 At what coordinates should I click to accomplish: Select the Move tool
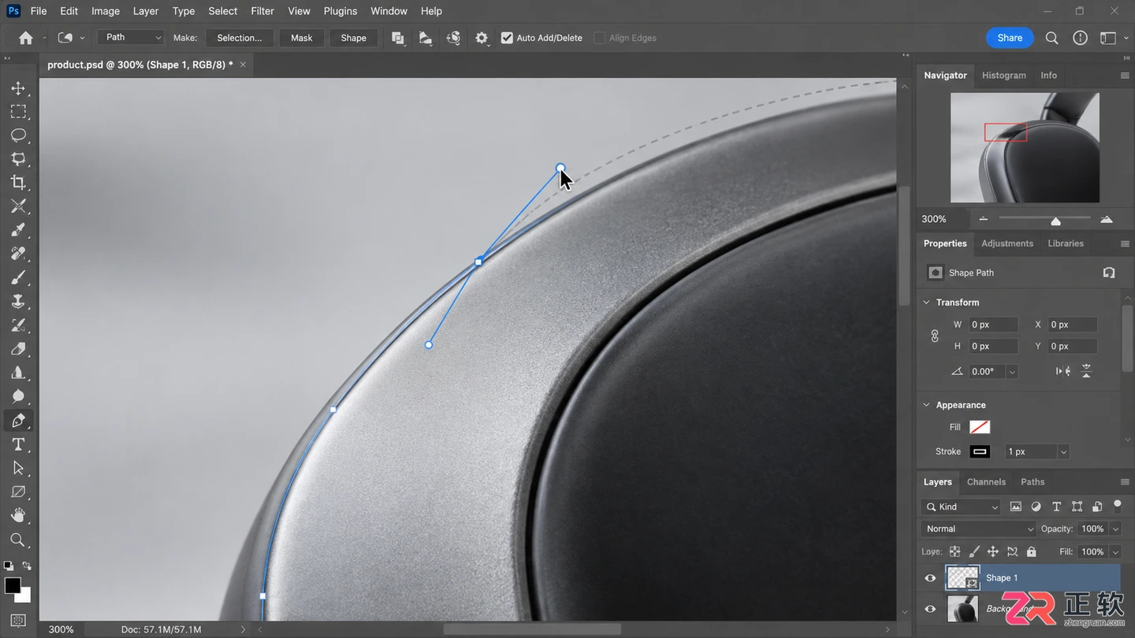(x=18, y=88)
